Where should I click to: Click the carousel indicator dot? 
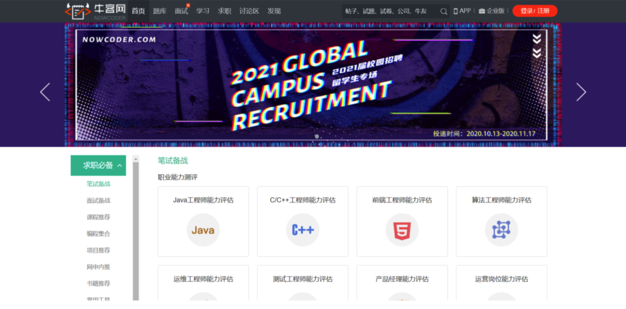(316, 137)
